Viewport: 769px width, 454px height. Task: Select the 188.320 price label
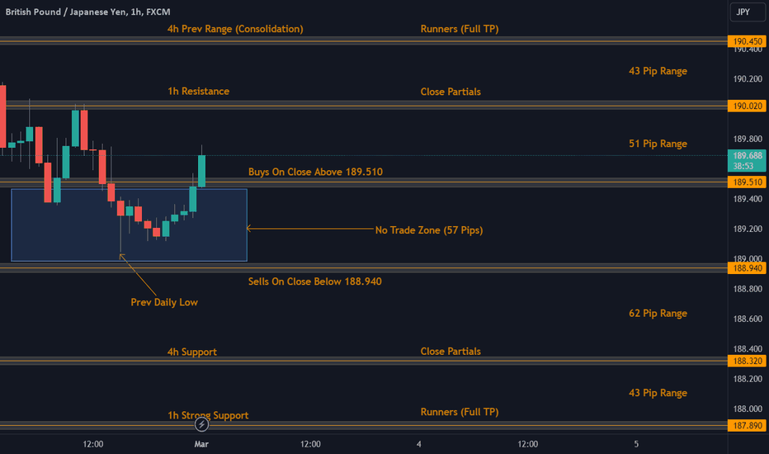[747, 361]
